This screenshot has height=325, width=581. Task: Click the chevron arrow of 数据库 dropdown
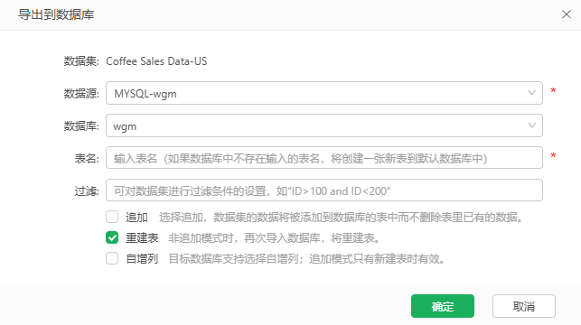click(x=531, y=125)
